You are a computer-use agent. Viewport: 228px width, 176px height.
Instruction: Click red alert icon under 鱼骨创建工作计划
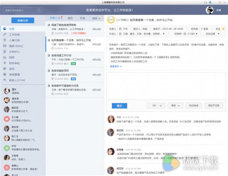coord(53,64)
